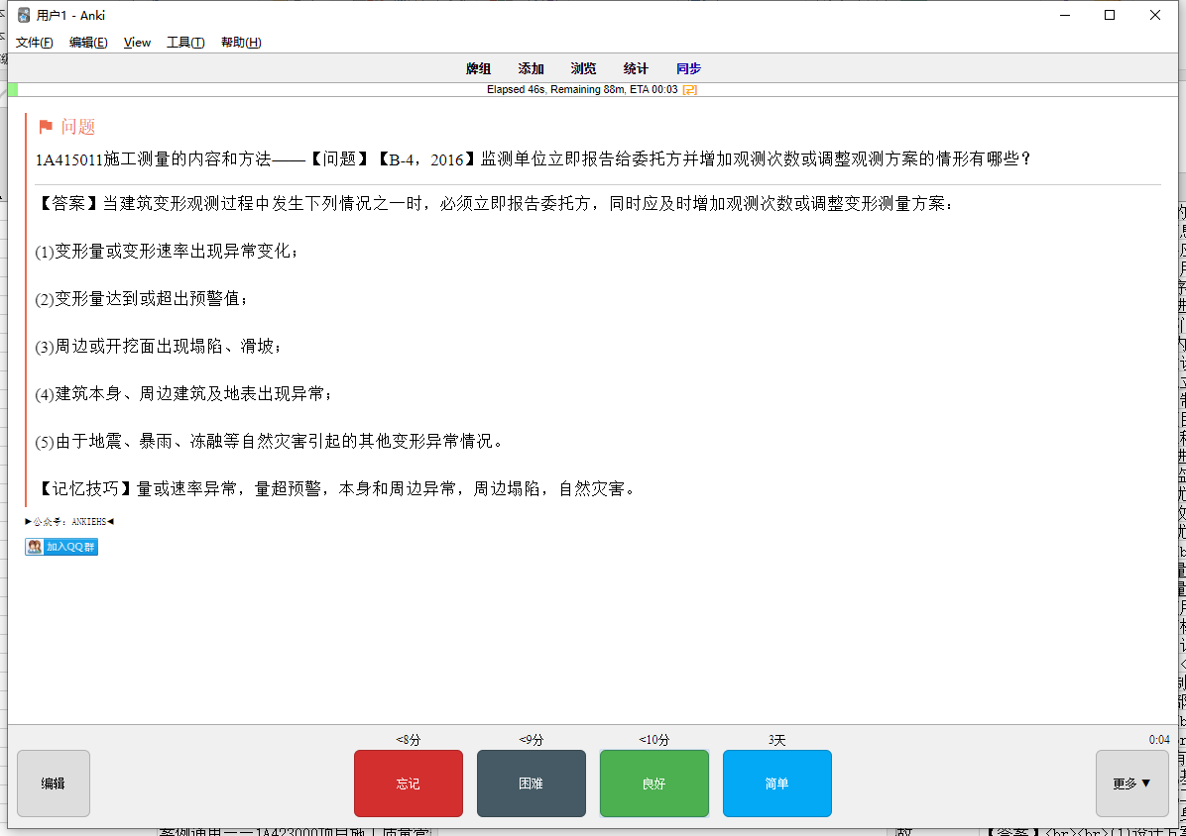Screen dimensions: 1186x836
Task: Click the 3天 interval label
Action: [x=776, y=740]
